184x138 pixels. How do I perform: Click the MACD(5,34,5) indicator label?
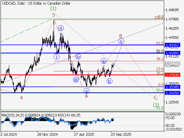click(x=12, y=115)
